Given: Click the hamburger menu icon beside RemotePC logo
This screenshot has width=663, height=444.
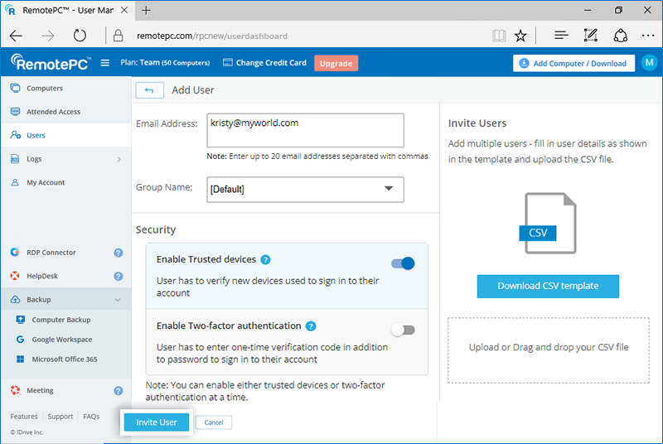Looking at the screenshot, I should pos(105,63).
